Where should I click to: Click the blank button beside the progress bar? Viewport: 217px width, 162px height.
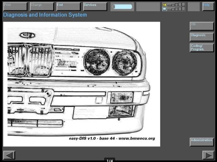click(148, 6)
